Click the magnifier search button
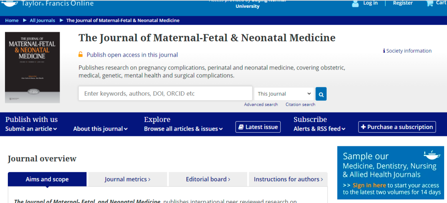The height and width of the screenshot is (203, 447). [x=321, y=94]
